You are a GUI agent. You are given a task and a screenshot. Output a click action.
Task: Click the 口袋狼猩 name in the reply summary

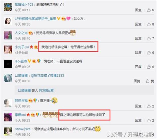click(x=25, y=91)
